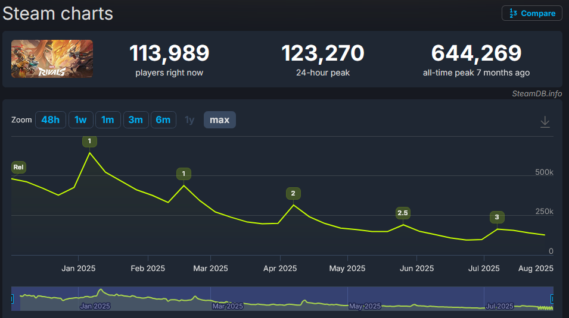Click the Steam charts heading

click(58, 14)
